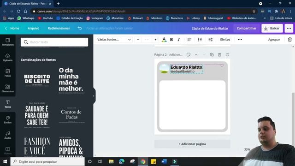
Task: Toggle bold formatting
Action: pos(171,40)
